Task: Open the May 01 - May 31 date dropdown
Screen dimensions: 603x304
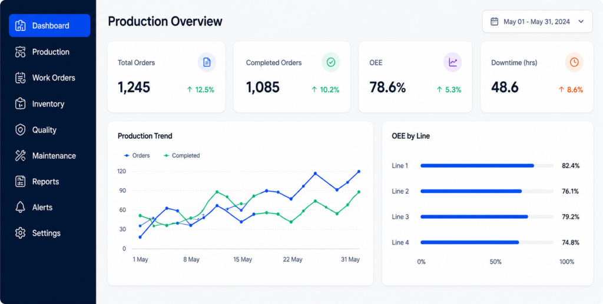Action: click(x=538, y=22)
